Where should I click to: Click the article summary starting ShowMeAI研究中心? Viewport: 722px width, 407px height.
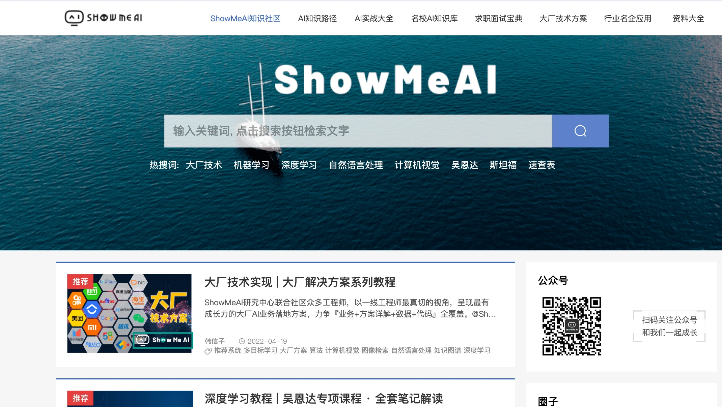[x=350, y=308]
